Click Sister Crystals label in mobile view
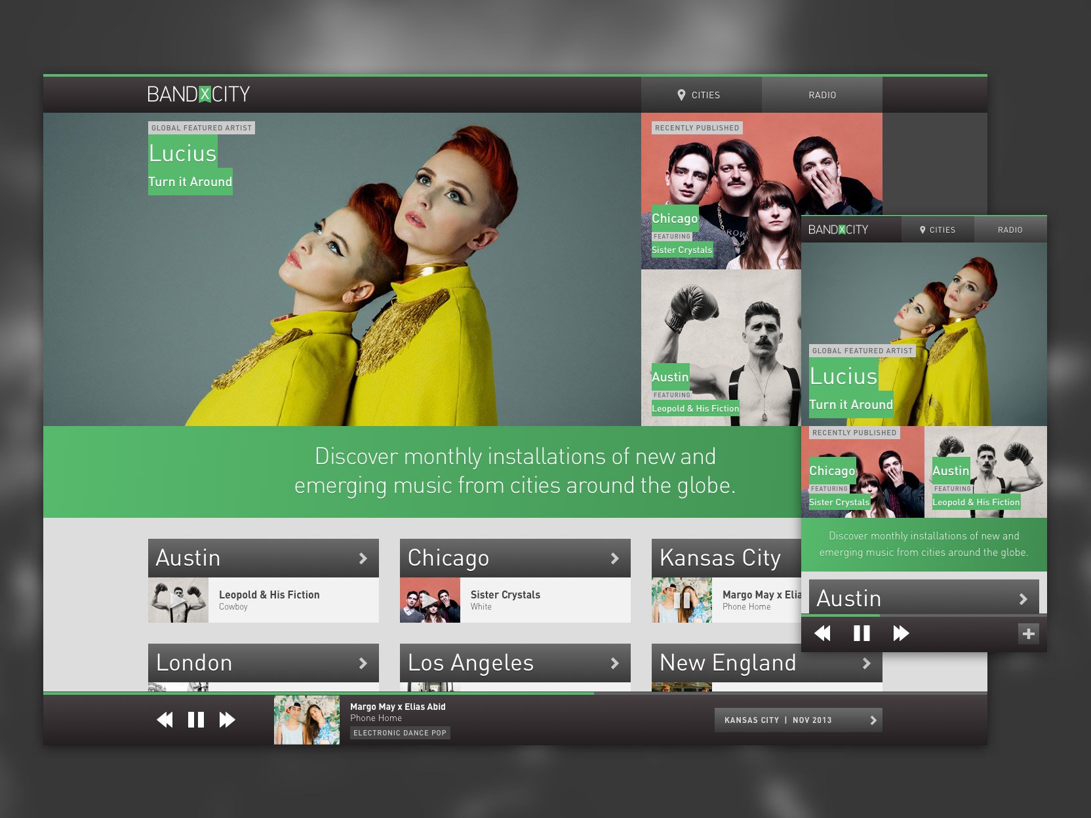 pos(839,502)
